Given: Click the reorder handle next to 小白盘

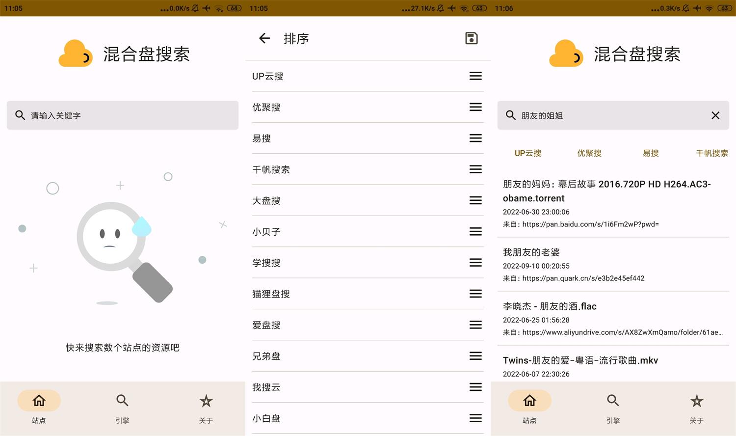Looking at the screenshot, I should coord(475,418).
